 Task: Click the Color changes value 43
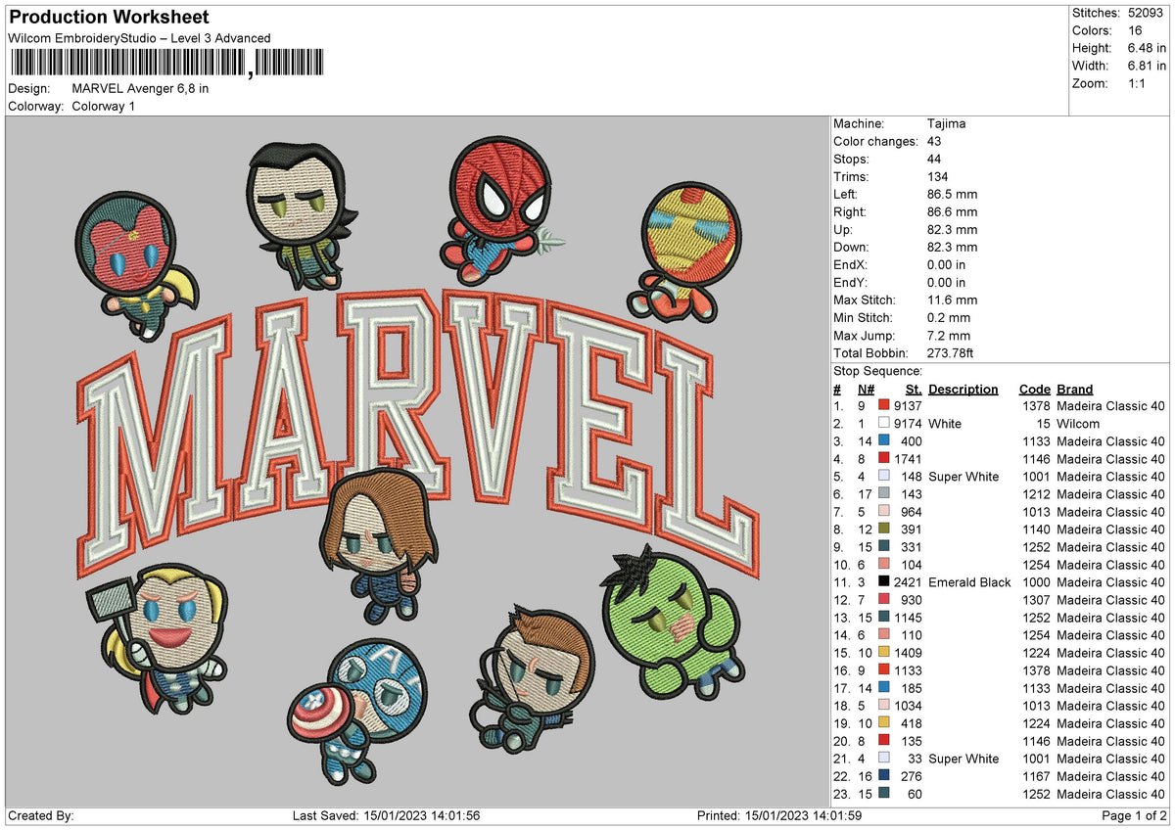934,142
